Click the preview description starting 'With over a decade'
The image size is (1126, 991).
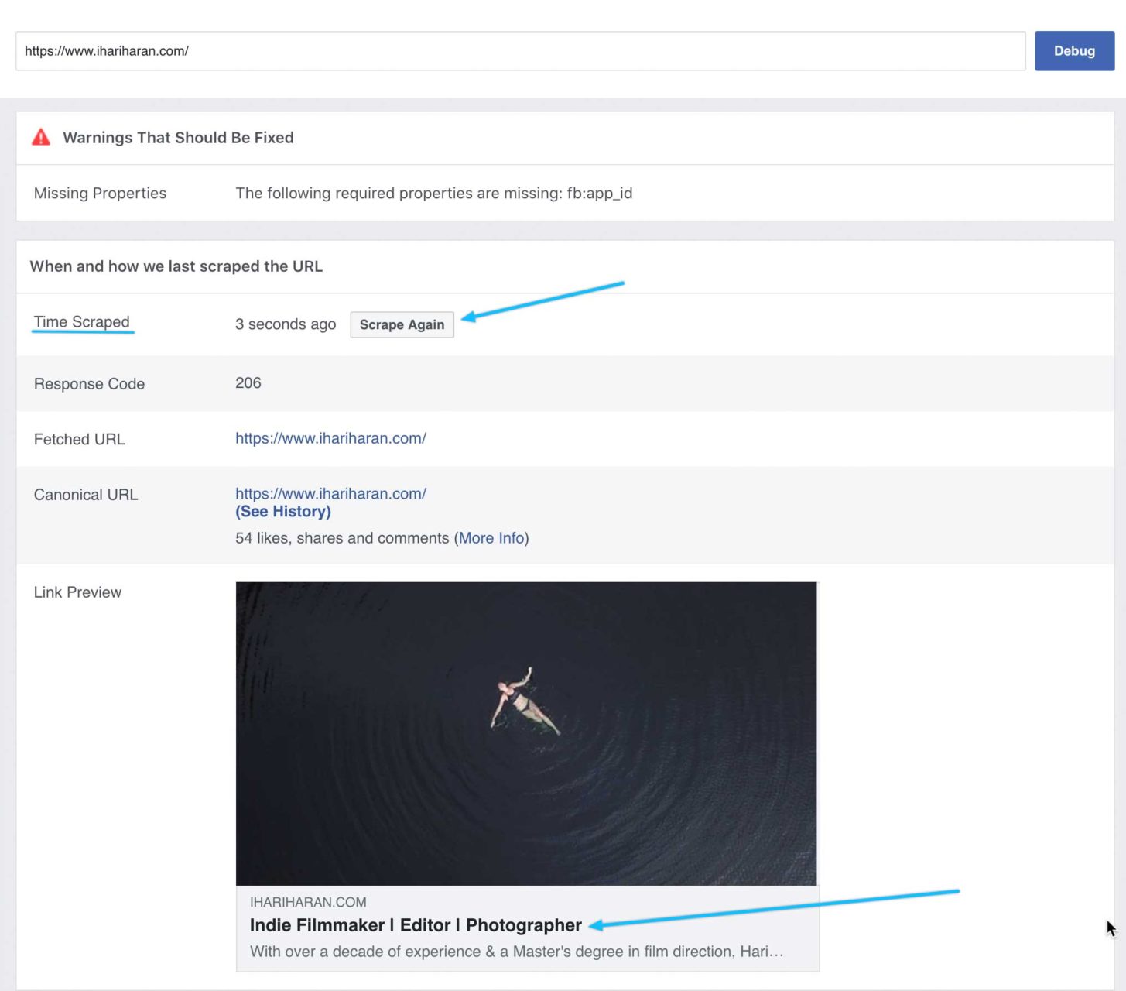[x=516, y=952]
